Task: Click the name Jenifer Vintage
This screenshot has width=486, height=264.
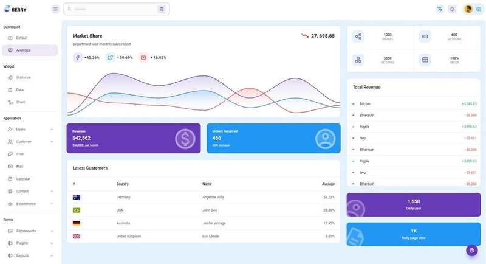Action: point(214,223)
